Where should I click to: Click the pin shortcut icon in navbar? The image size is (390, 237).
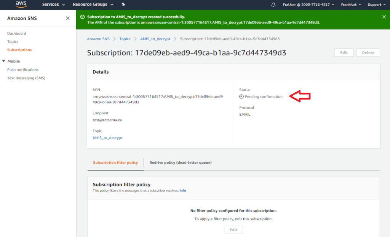(x=123, y=5)
